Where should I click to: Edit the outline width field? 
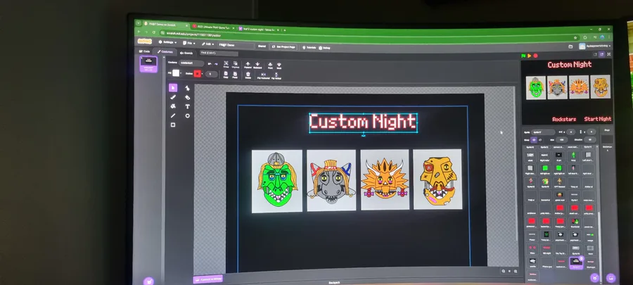211,74
